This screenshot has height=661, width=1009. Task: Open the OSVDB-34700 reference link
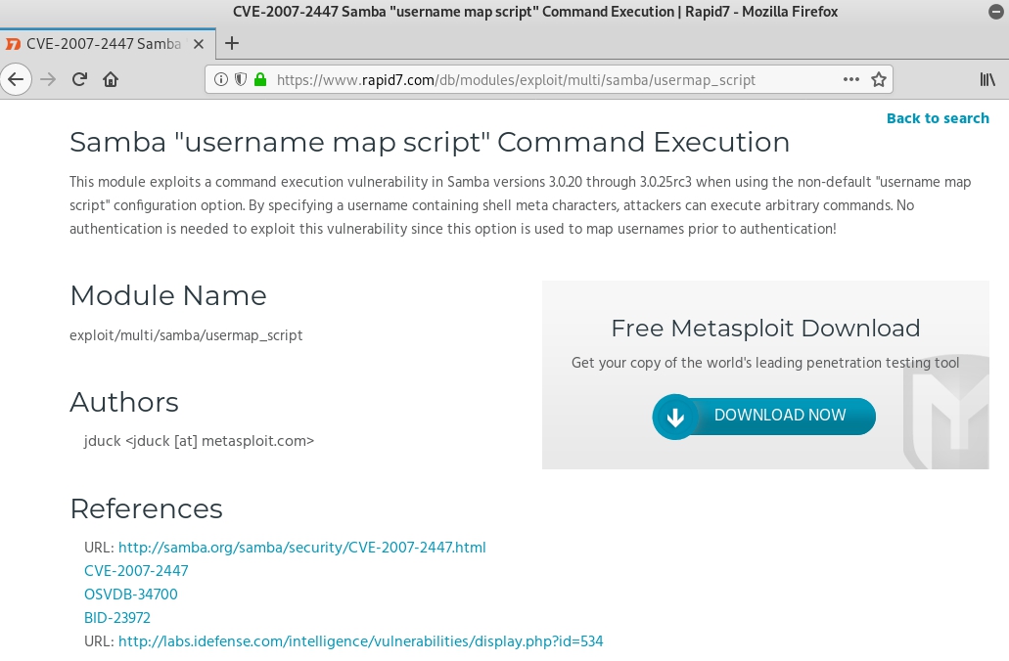[130, 595]
